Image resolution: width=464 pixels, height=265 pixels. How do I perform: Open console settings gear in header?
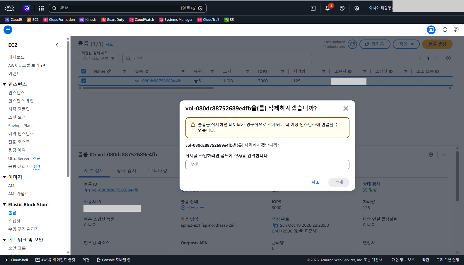(x=356, y=8)
